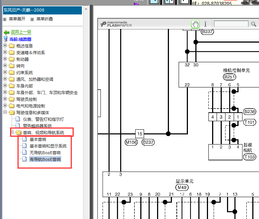This screenshot has height=219, width=259.
Task: Click the page icon beside 仪表、警告灯和指示灯
Action: point(17,119)
